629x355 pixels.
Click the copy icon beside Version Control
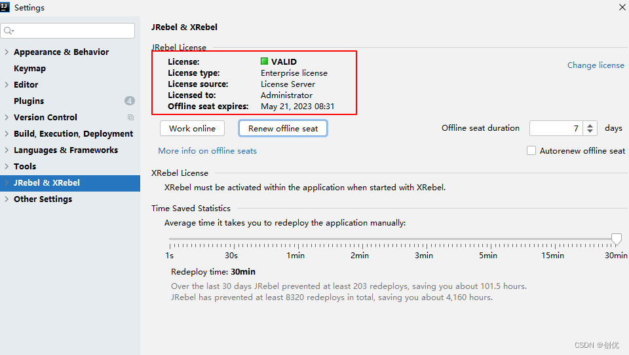pyautogui.click(x=130, y=117)
